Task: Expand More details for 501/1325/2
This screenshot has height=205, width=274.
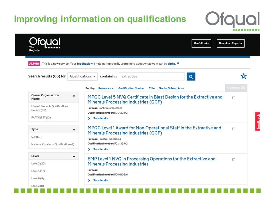Action: 98,118
